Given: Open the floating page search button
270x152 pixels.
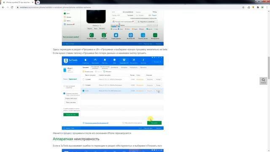Looking at the screenshot, I should coord(263,81).
